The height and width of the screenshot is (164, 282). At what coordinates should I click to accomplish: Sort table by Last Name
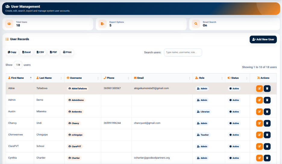coord(49,78)
